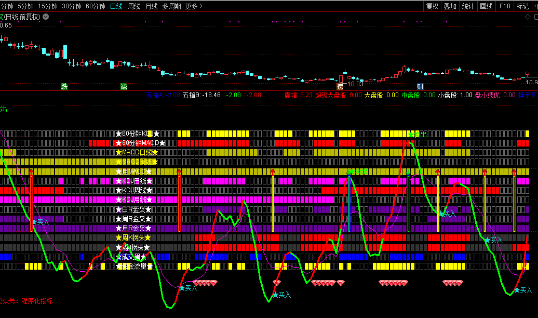This screenshot has width=538, height=318.
Task: Click the 榜 marker icon on the chart
Action: [x=340, y=86]
